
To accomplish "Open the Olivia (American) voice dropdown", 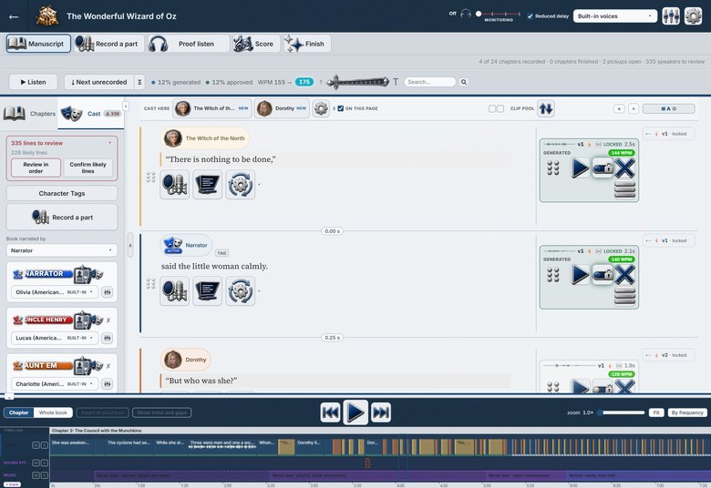I will click(54, 292).
